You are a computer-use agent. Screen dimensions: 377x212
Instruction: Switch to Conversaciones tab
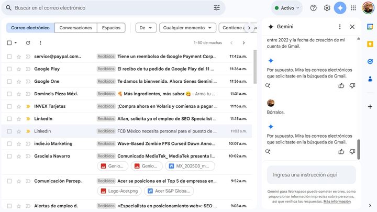(x=76, y=28)
